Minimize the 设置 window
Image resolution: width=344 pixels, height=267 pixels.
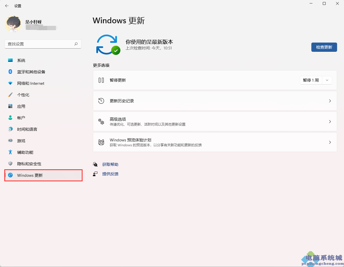click(x=311, y=3)
